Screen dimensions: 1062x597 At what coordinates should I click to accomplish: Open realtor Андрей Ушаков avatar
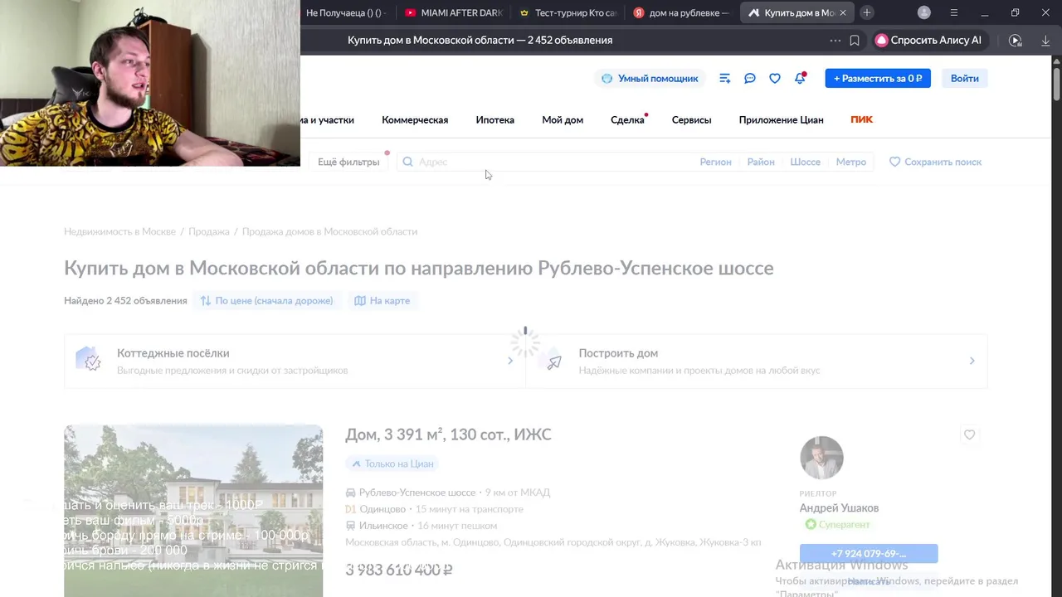coord(821,458)
